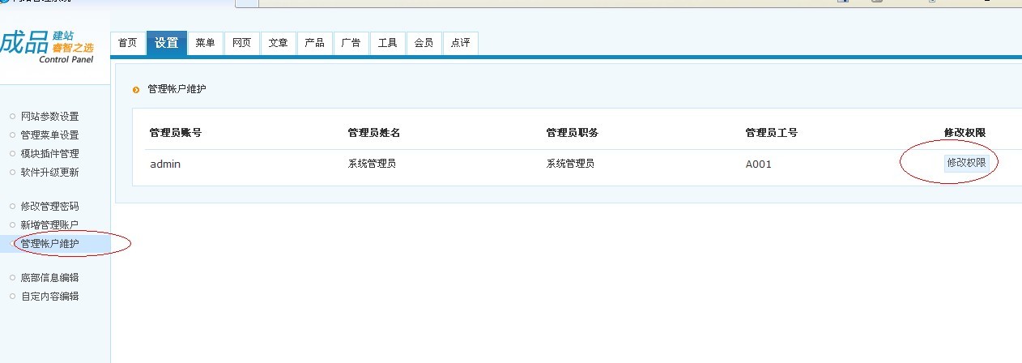Open the 首页 tab
This screenshot has height=363, width=1022.
127,43
